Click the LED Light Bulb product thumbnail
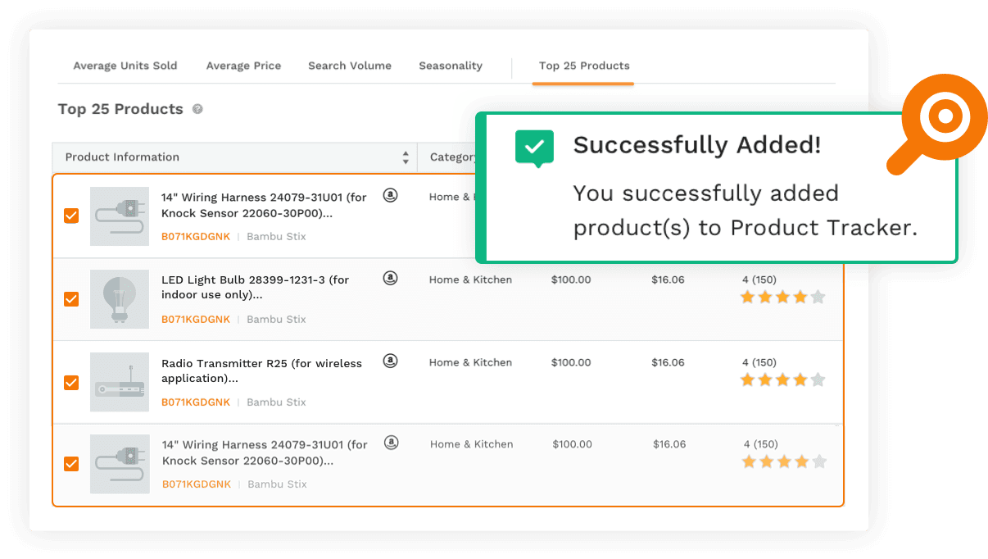The width and height of the screenshot is (988, 559). click(120, 299)
